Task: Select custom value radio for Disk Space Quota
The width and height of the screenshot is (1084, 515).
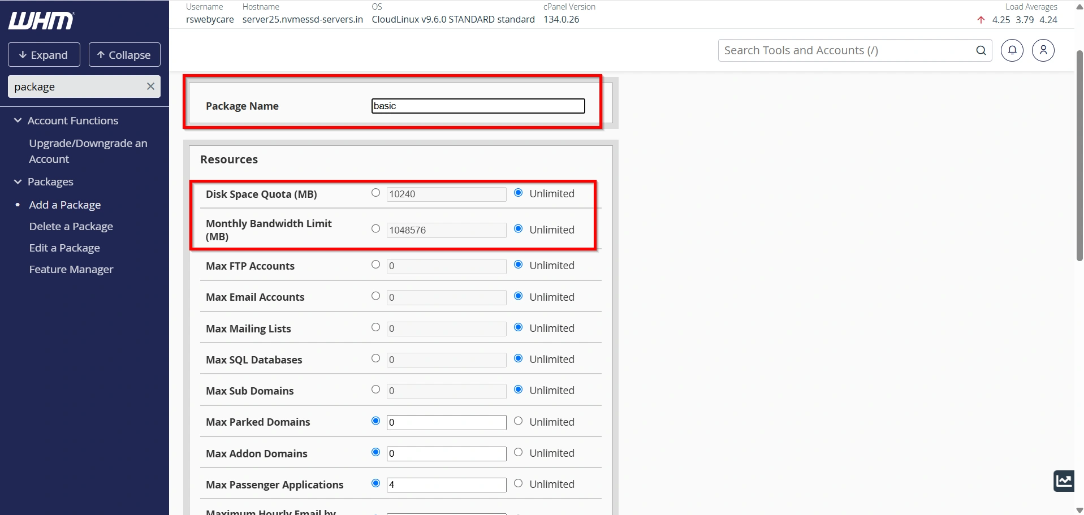Action: click(375, 193)
